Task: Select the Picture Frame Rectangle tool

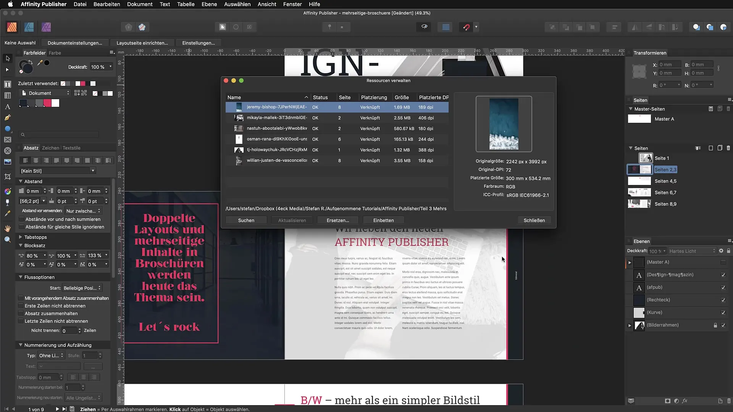Action: coord(8,140)
